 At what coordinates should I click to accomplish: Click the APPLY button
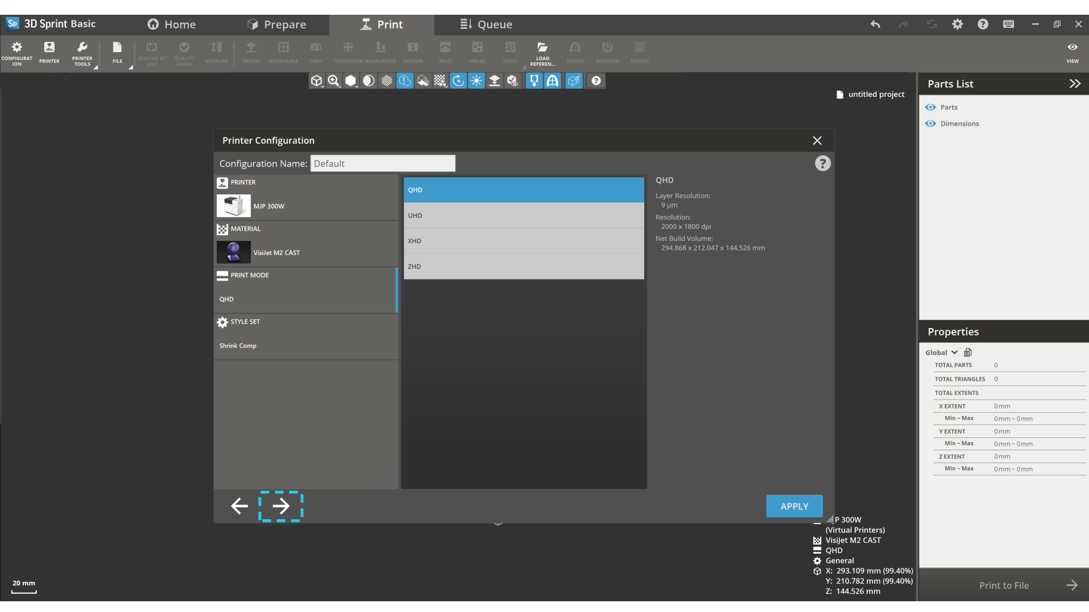794,506
